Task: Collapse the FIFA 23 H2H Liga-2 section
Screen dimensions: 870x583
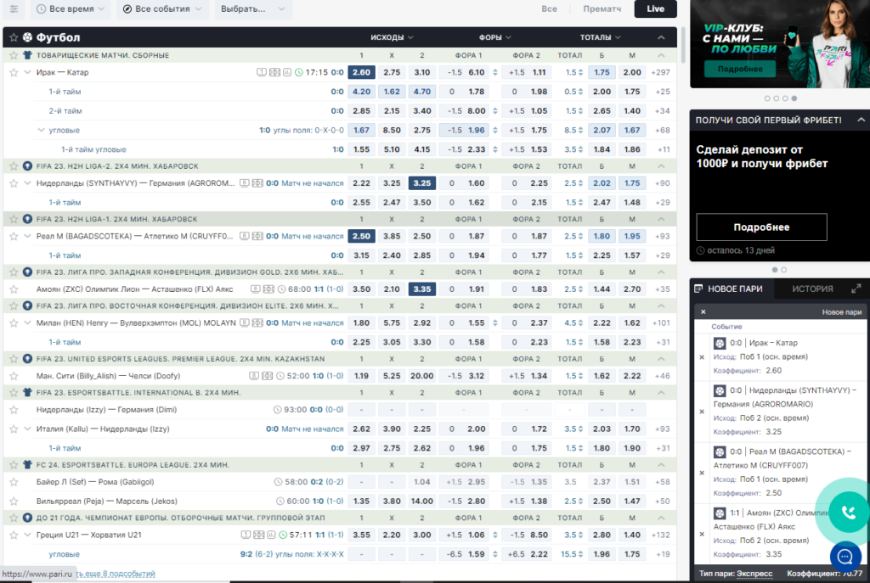Action: pyautogui.click(x=661, y=166)
